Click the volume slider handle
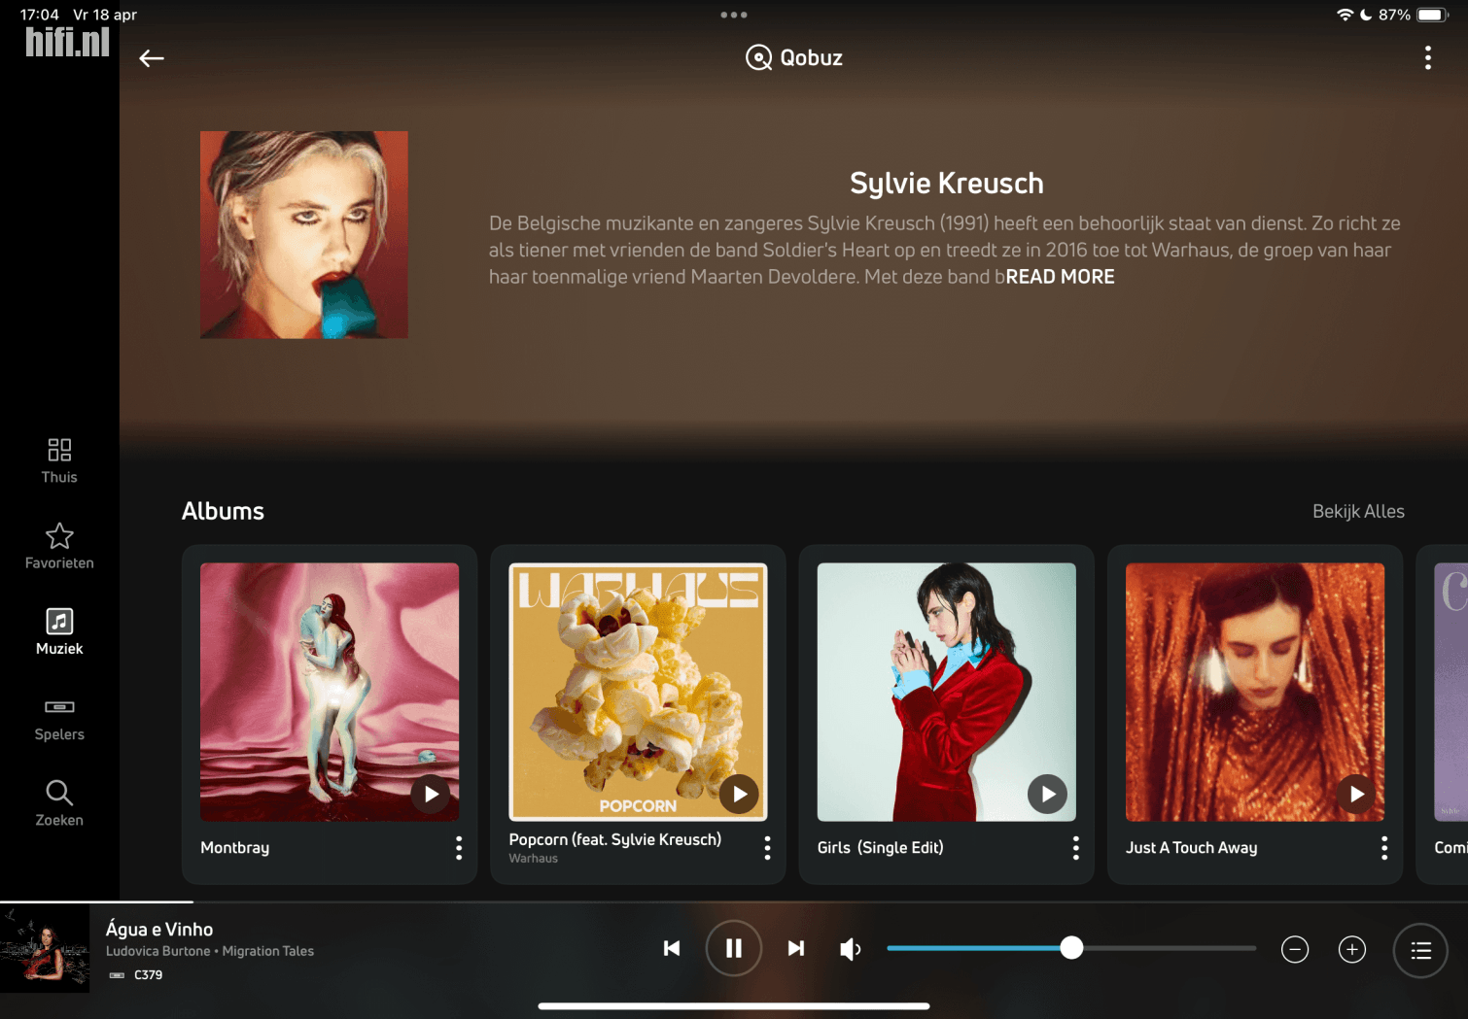The image size is (1468, 1019). tap(1071, 948)
